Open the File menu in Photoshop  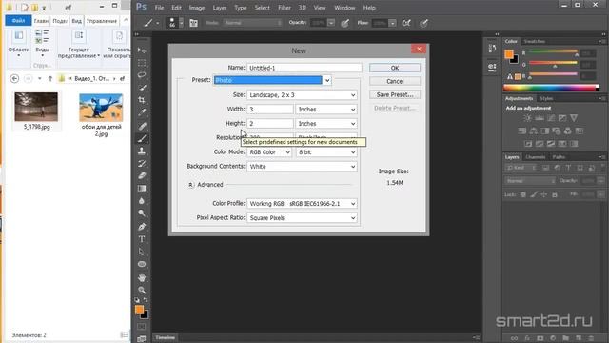[x=159, y=8]
